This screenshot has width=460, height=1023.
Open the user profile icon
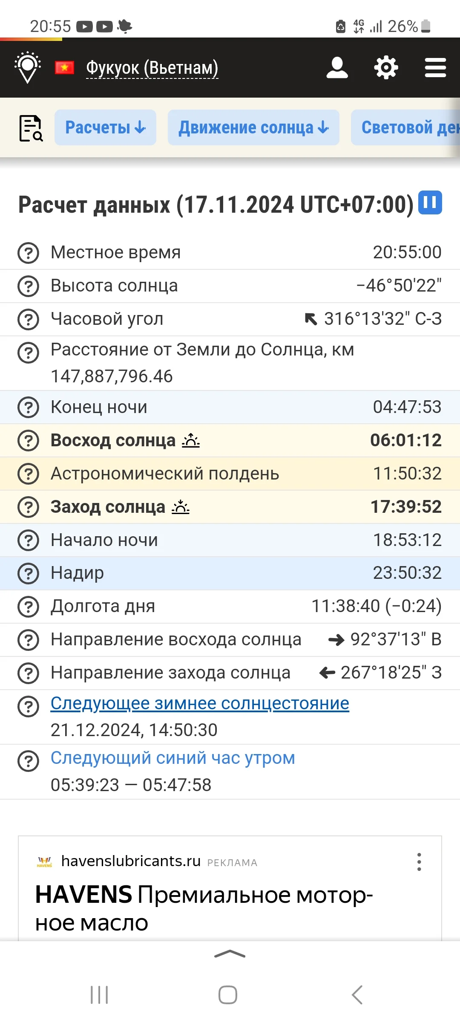click(337, 68)
